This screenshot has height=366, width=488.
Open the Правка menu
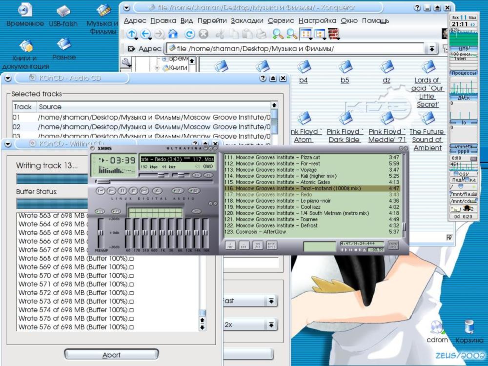163,21
